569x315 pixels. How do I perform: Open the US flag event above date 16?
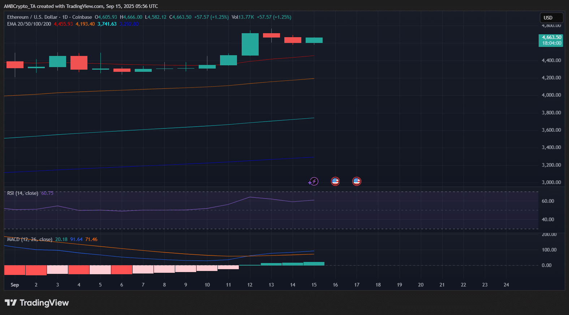tap(335, 181)
